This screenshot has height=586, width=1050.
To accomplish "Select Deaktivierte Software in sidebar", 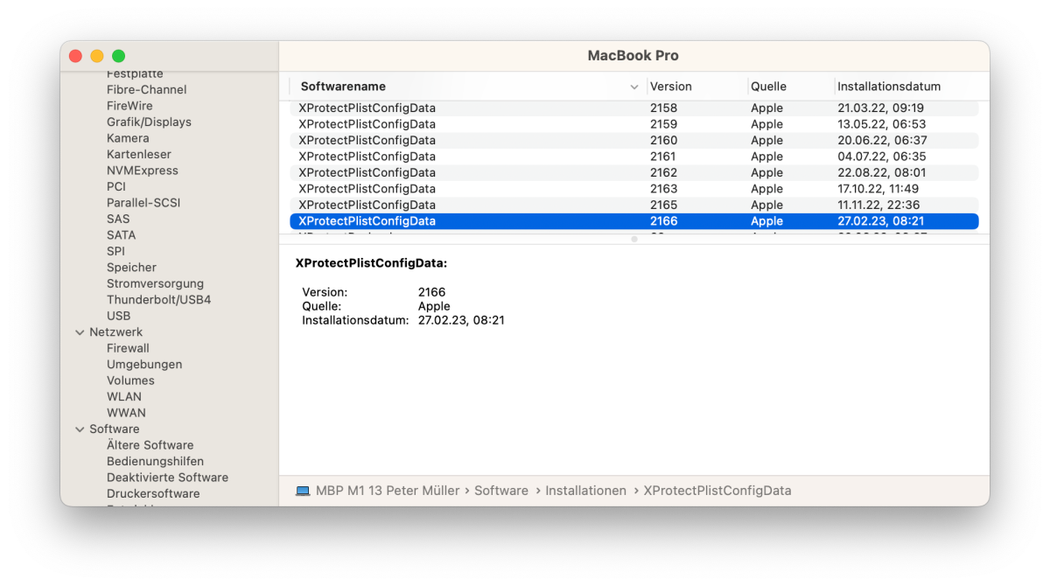I will coord(167,478).
